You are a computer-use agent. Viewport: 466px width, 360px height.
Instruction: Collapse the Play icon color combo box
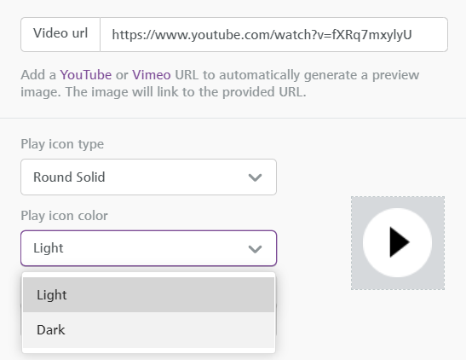148,248
